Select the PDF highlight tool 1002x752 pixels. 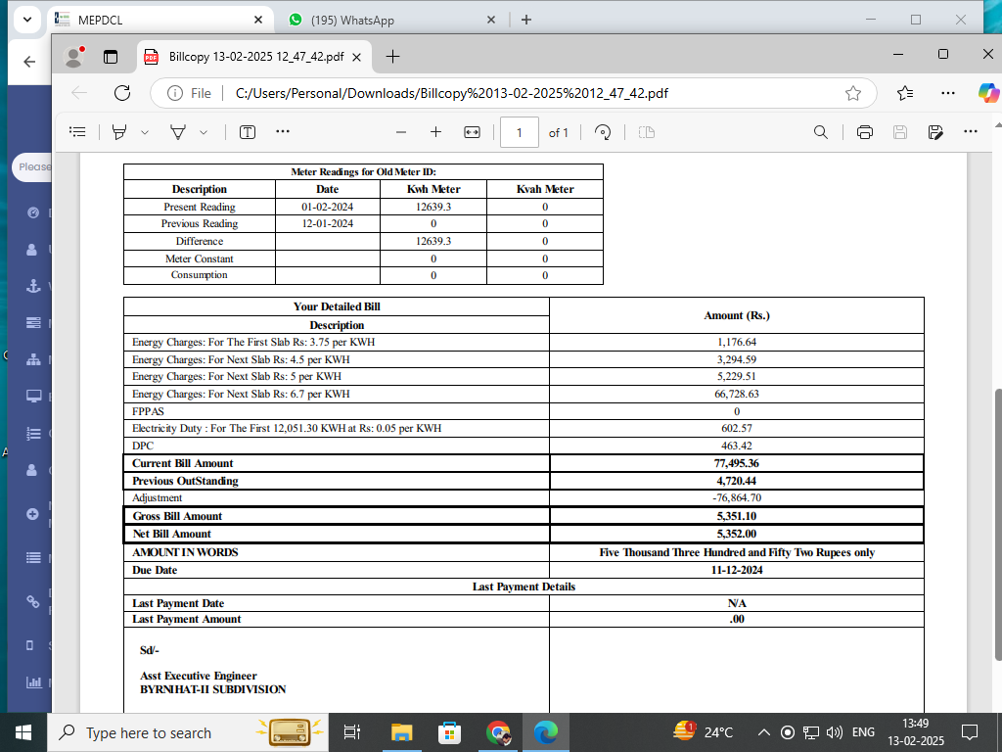119,132
